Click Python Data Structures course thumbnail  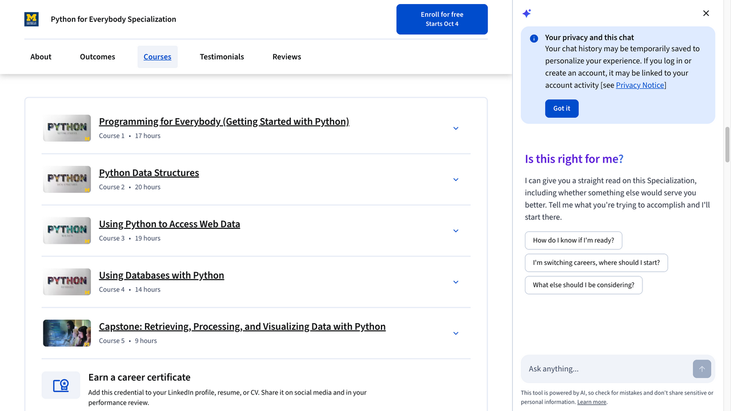click(67, 179)
